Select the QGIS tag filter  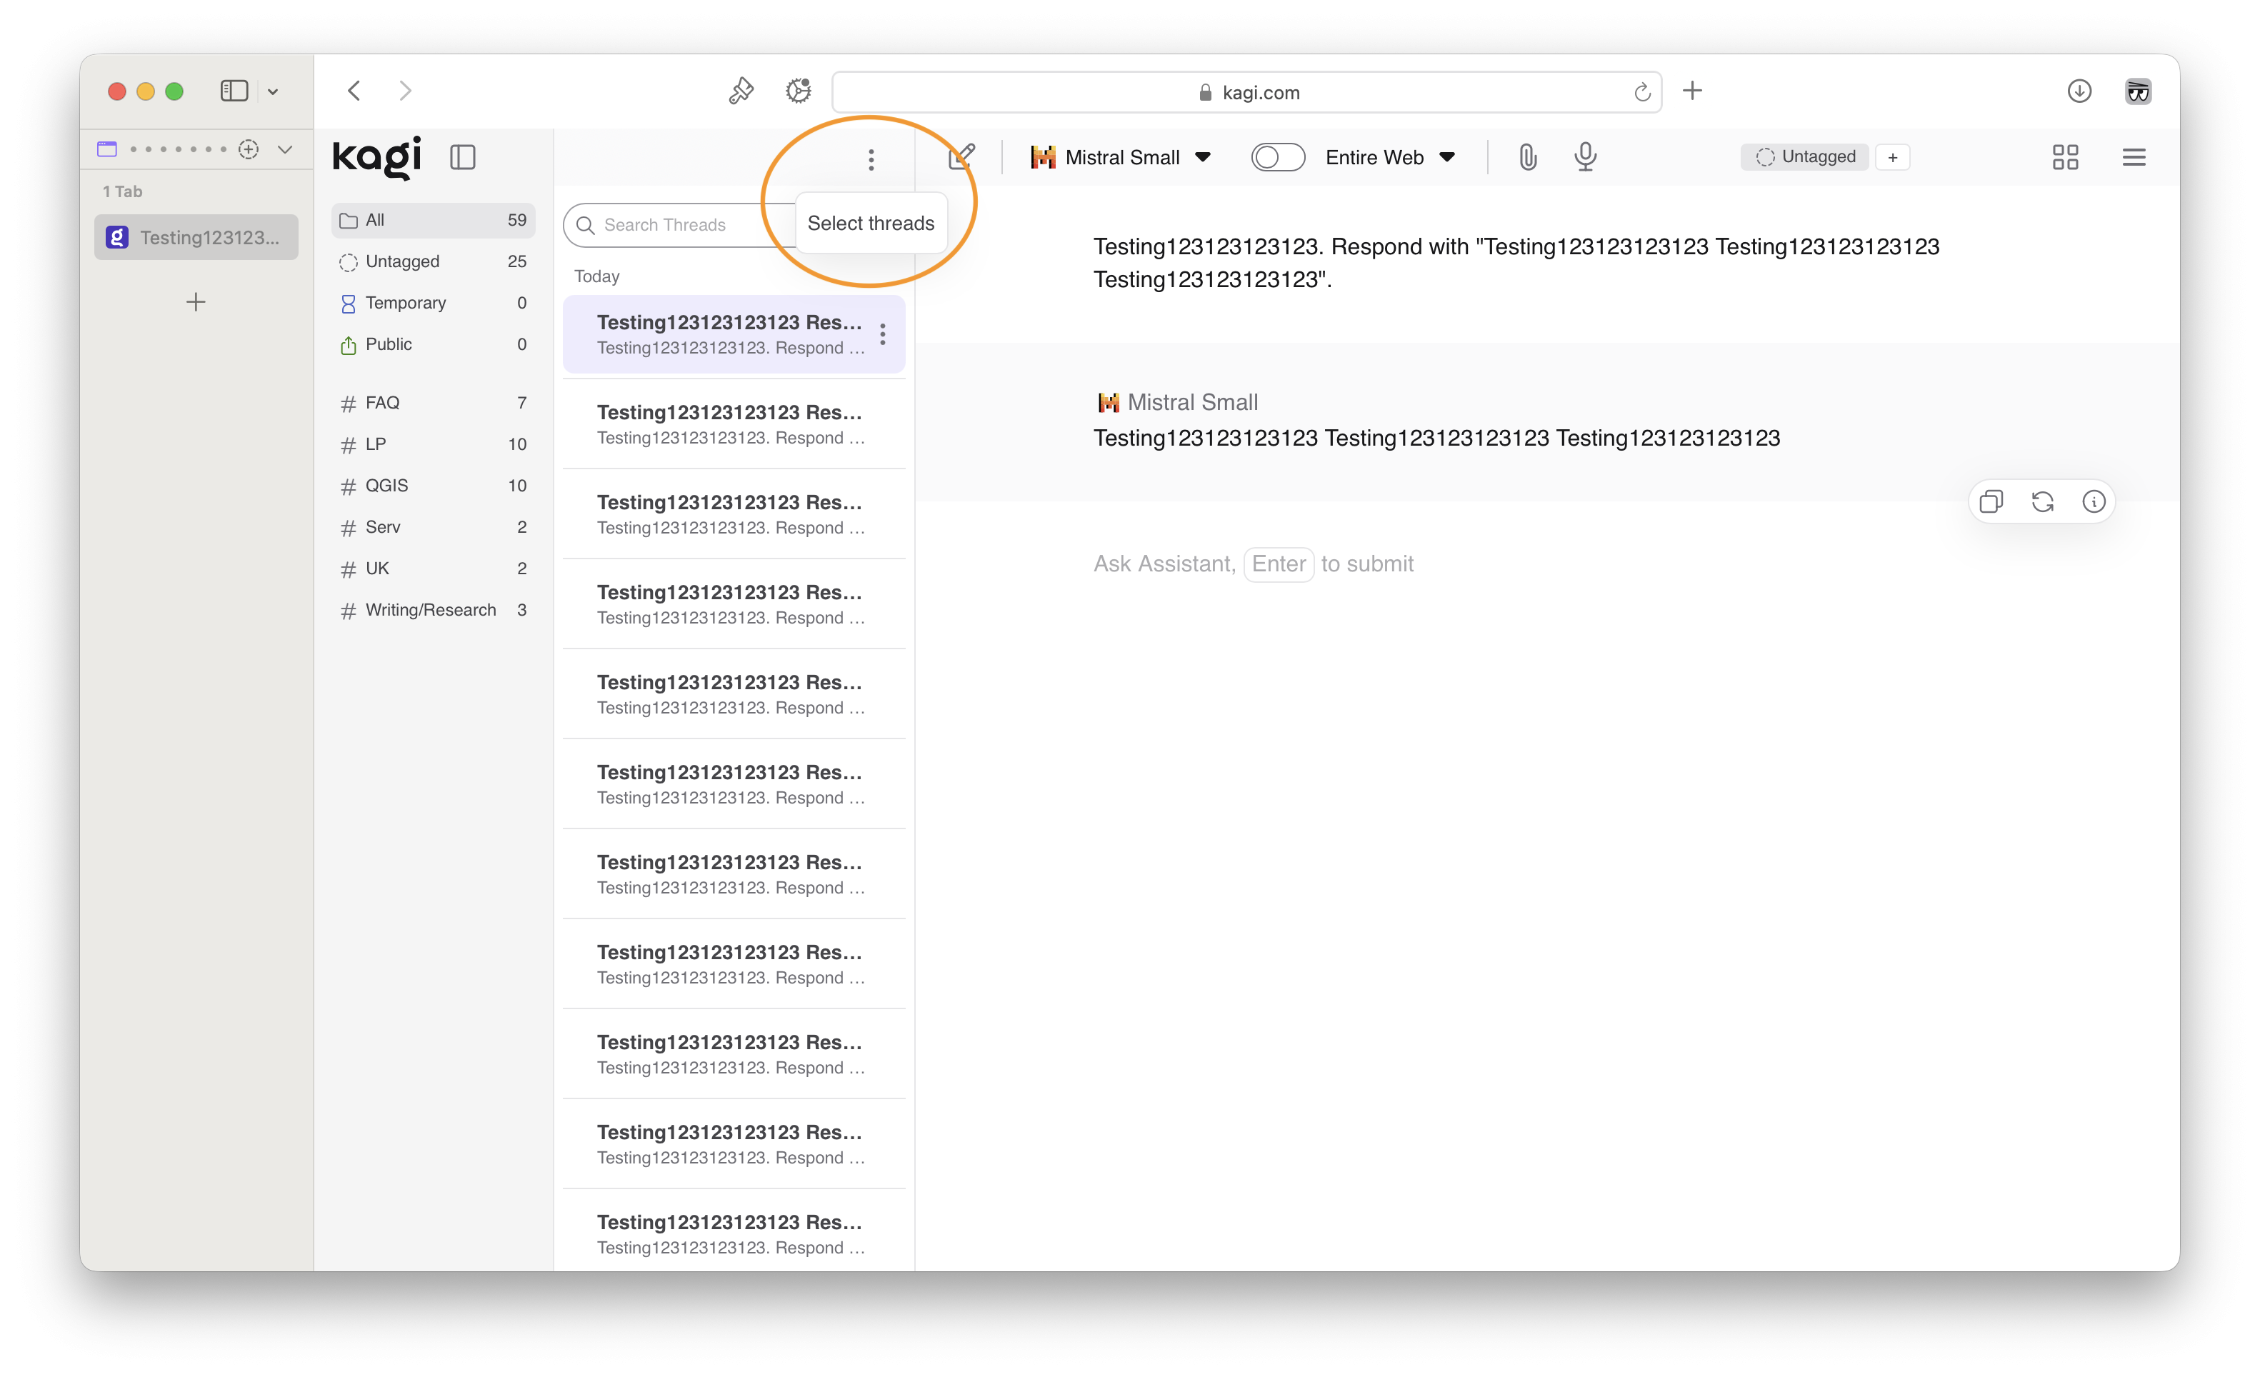tap(386, 485)
